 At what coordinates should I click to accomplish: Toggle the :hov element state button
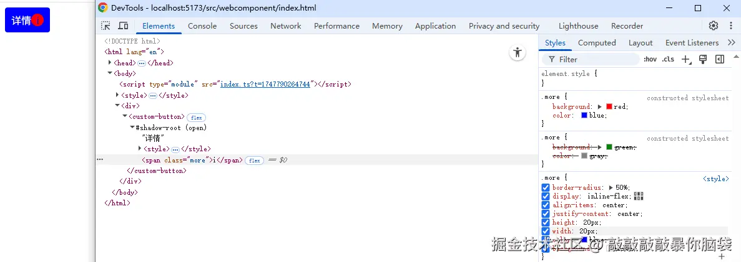click(x=650, y=59)
